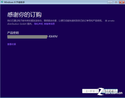
Task: Click the 产品密钥 label
Action: point(13,33)
